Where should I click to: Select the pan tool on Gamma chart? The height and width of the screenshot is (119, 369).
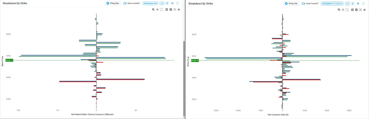click(157, 9)
